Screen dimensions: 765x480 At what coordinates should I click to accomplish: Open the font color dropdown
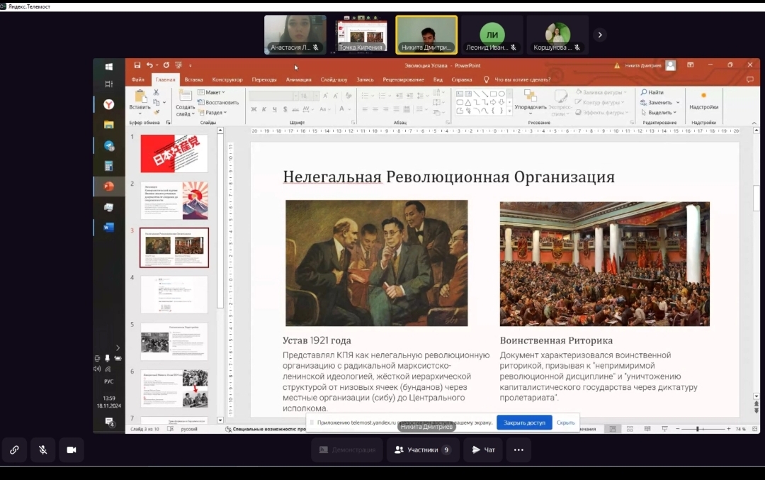[x=349, y=109]
